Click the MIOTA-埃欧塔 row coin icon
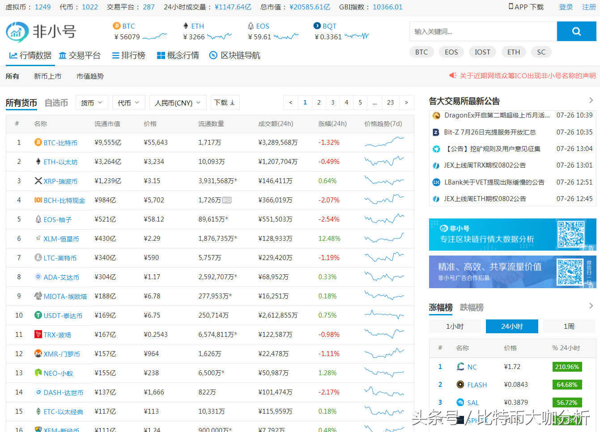This screenshot has width=600, height=432. (x=38, y=296)
